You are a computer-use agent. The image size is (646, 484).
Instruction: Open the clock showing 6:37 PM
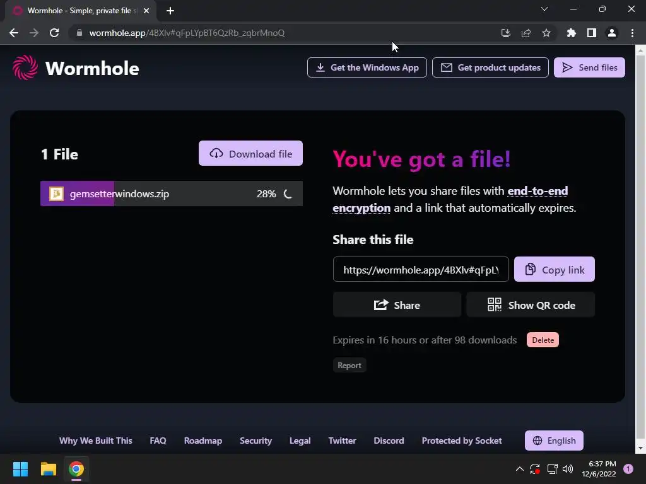coord(599,469)
